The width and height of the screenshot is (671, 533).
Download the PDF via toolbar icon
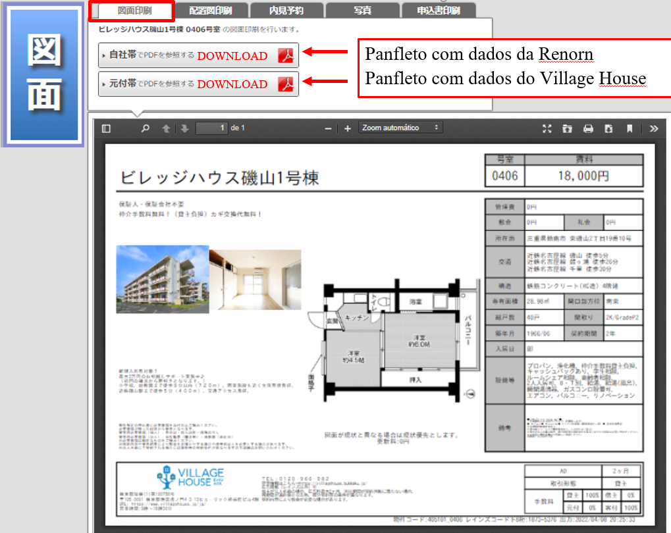point(608,128)
